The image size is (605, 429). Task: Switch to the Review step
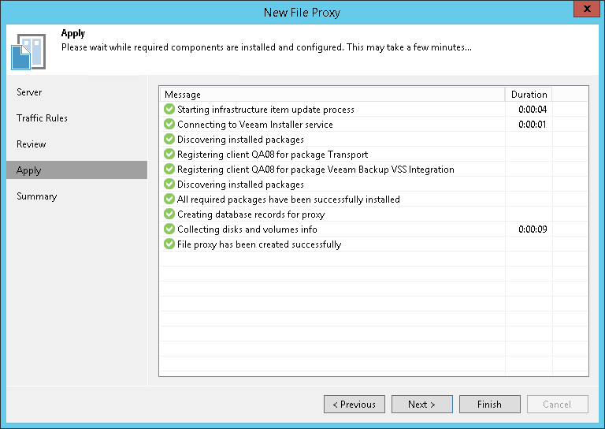[x=32, y=144]
